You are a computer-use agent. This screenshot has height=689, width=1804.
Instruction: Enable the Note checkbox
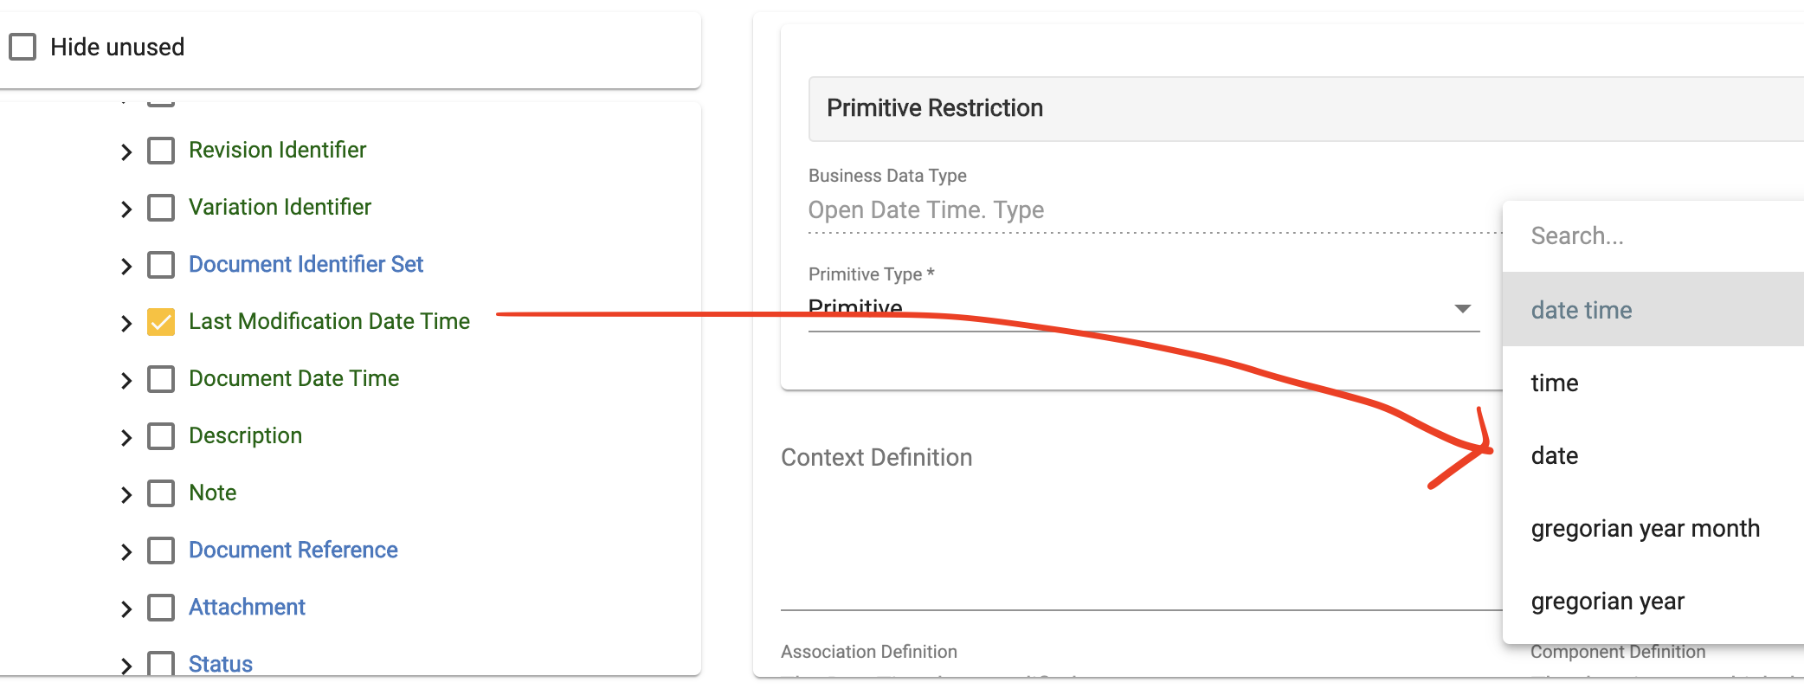[x=160, y=493]
